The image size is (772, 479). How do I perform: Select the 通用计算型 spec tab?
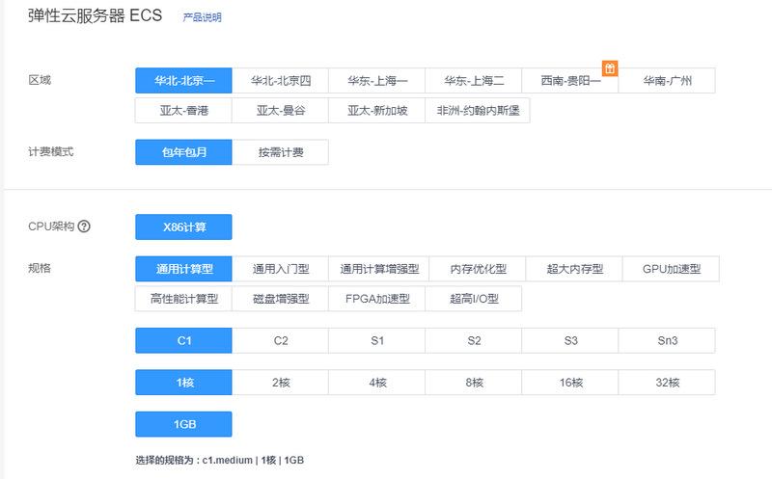pyautogui.click(x=183, y=269)
